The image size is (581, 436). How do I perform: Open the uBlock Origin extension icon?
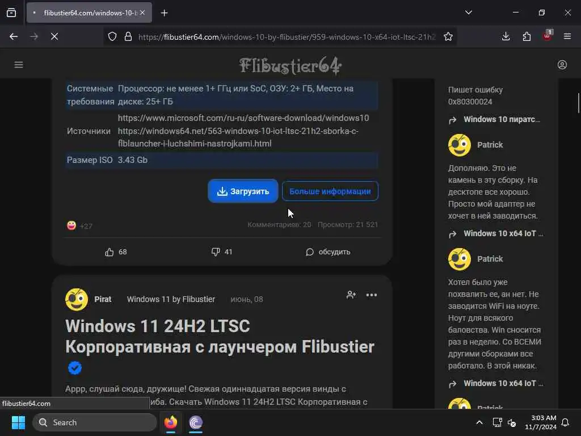click(548, 36)
